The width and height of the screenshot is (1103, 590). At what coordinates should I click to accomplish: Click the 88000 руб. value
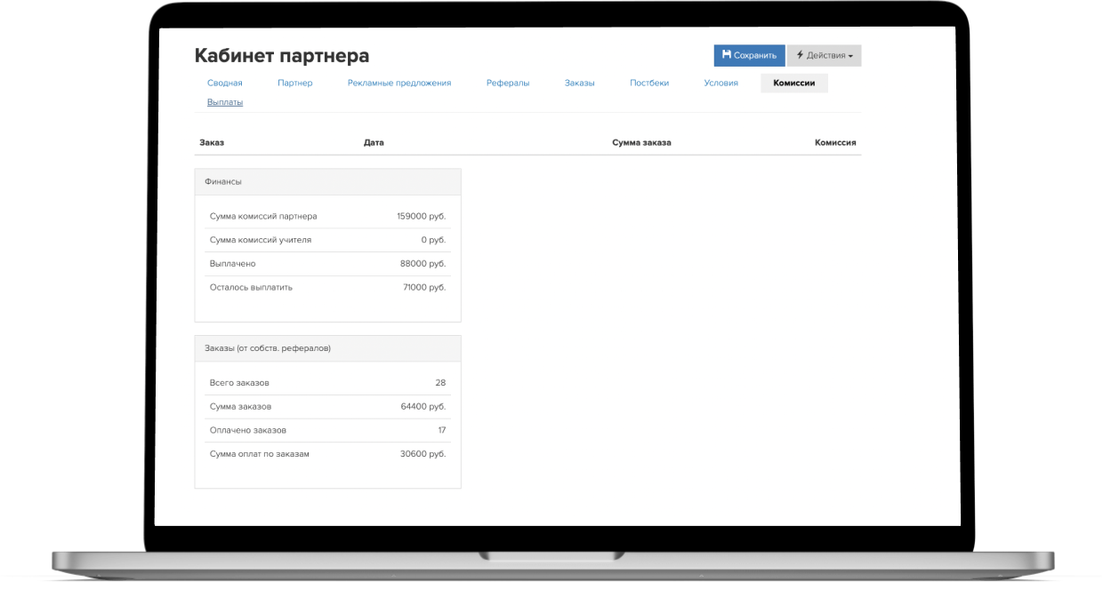423,264
